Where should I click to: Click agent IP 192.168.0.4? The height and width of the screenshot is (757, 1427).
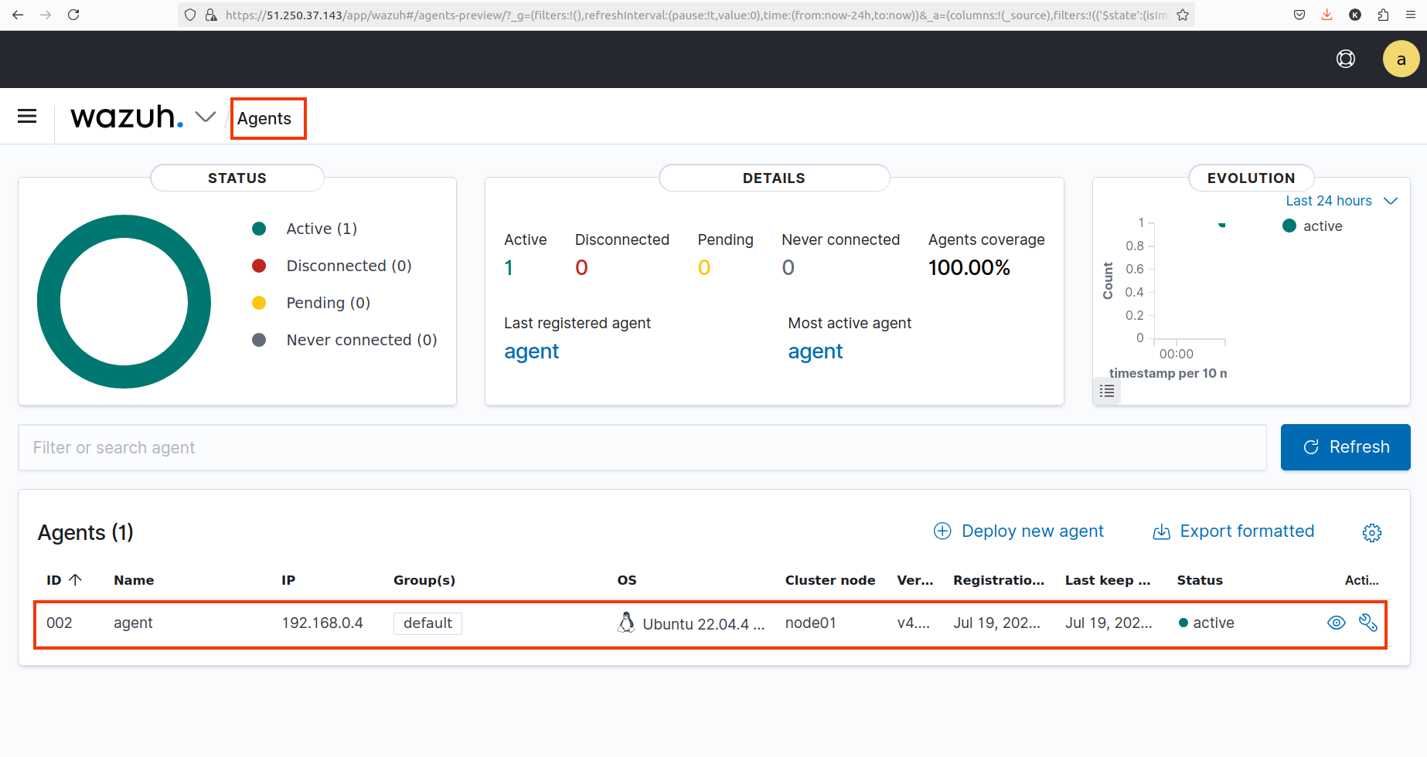point(322,623)
